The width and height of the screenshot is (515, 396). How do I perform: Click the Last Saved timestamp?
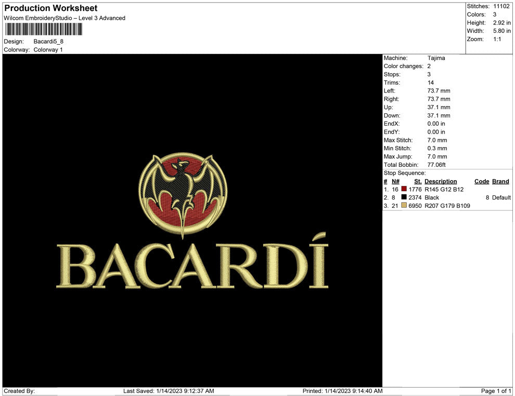169,391
